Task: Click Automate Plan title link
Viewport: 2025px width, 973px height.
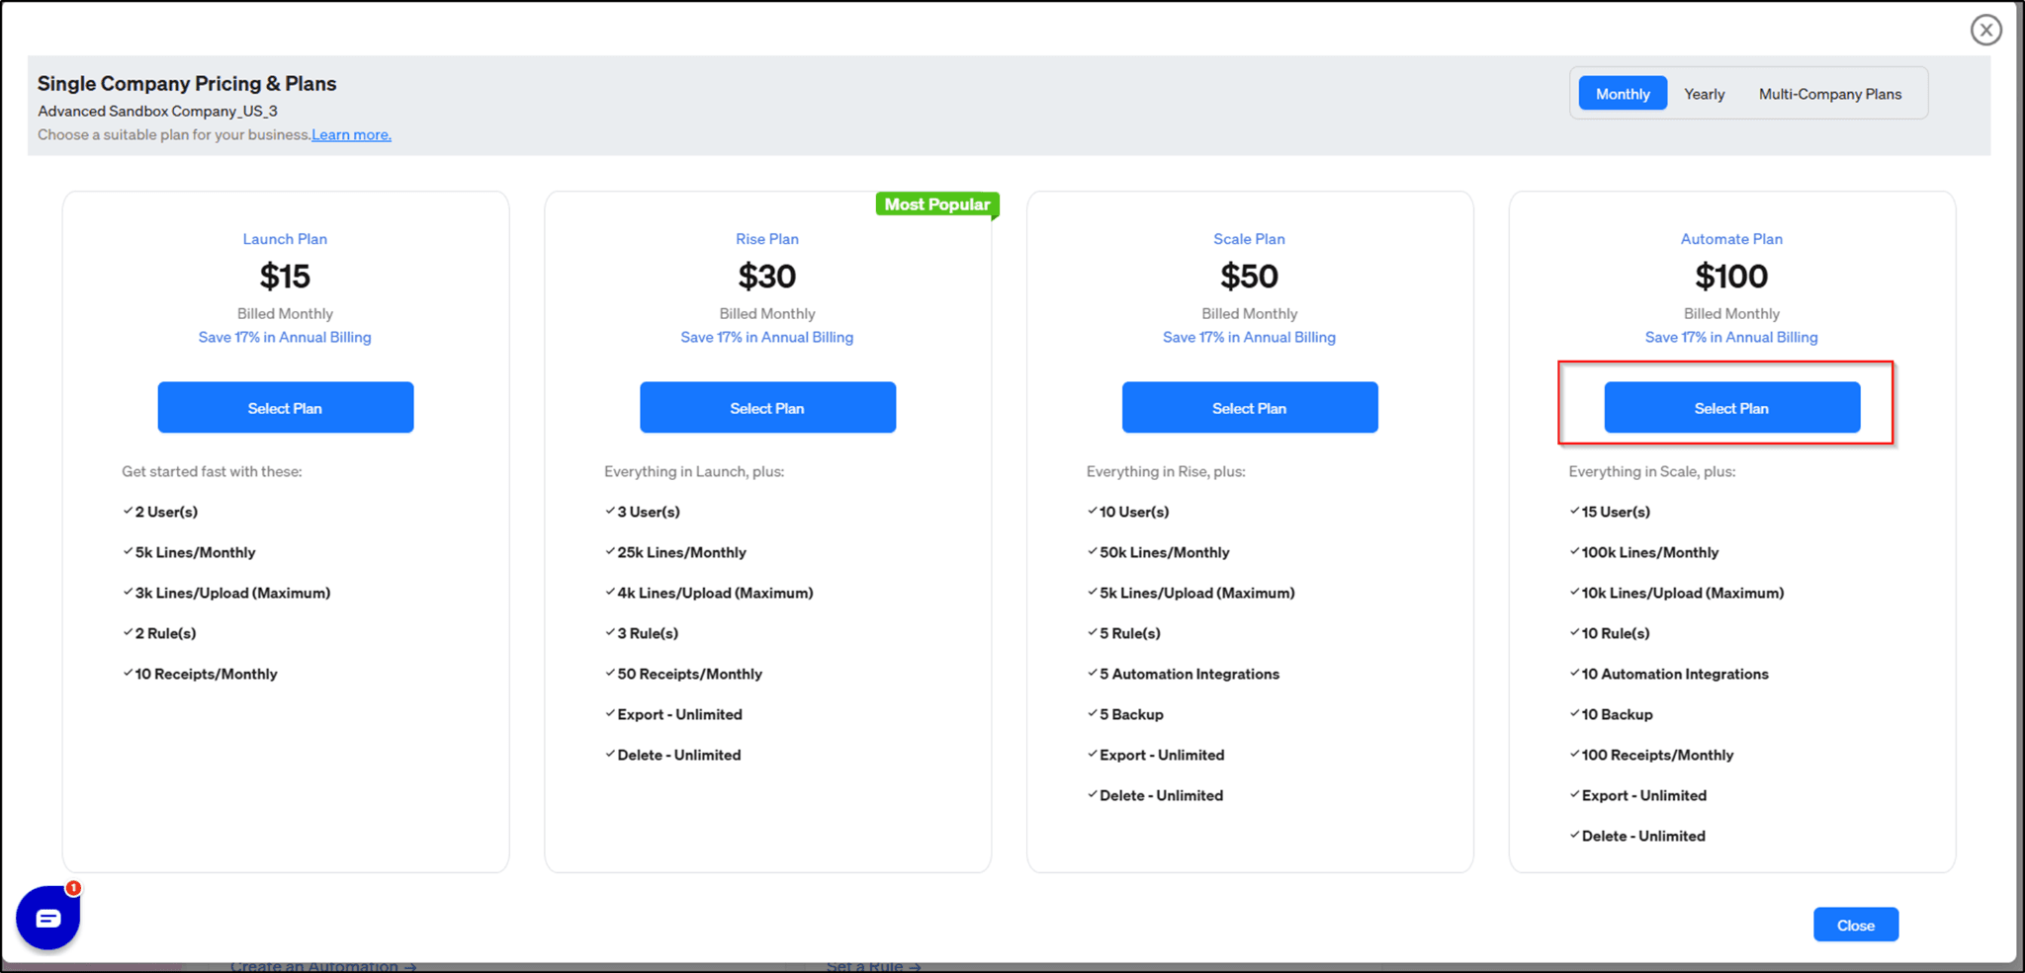Action: [1731, 239]
